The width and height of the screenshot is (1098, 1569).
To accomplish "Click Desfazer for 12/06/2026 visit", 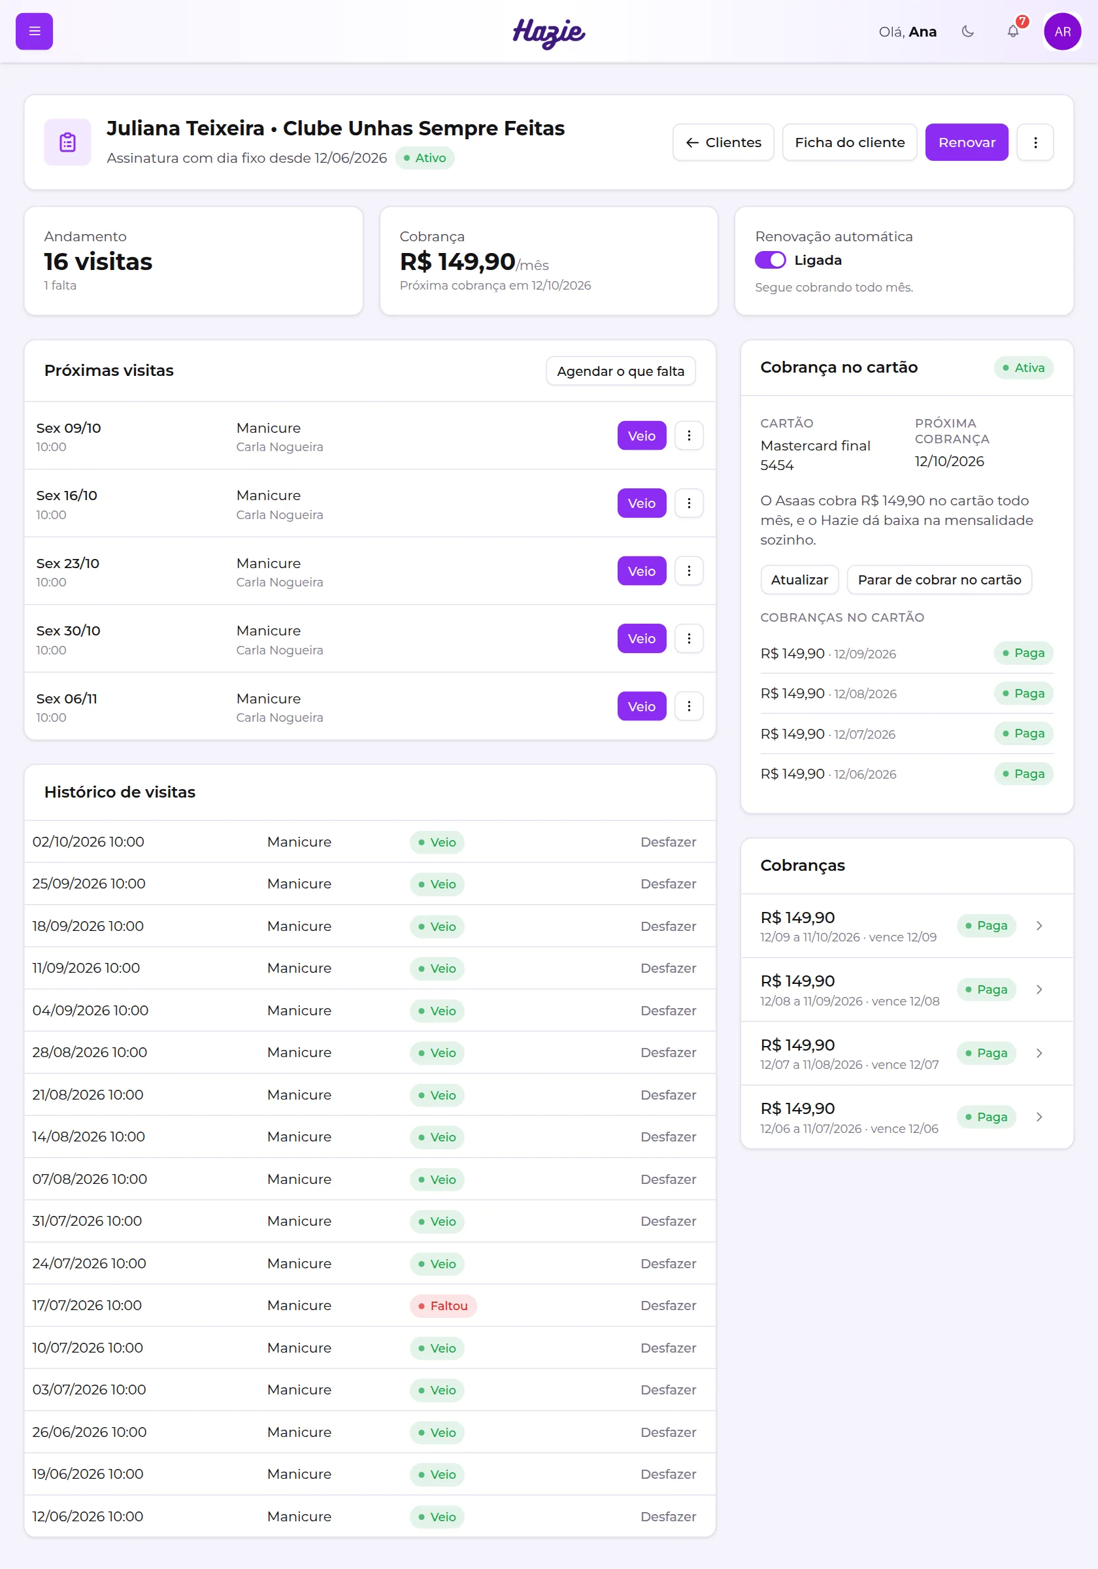I will 667,1517.
